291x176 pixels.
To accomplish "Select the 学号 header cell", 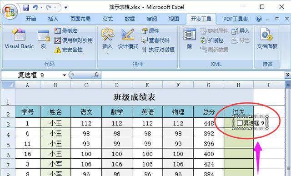I will (x=27, y=112).
